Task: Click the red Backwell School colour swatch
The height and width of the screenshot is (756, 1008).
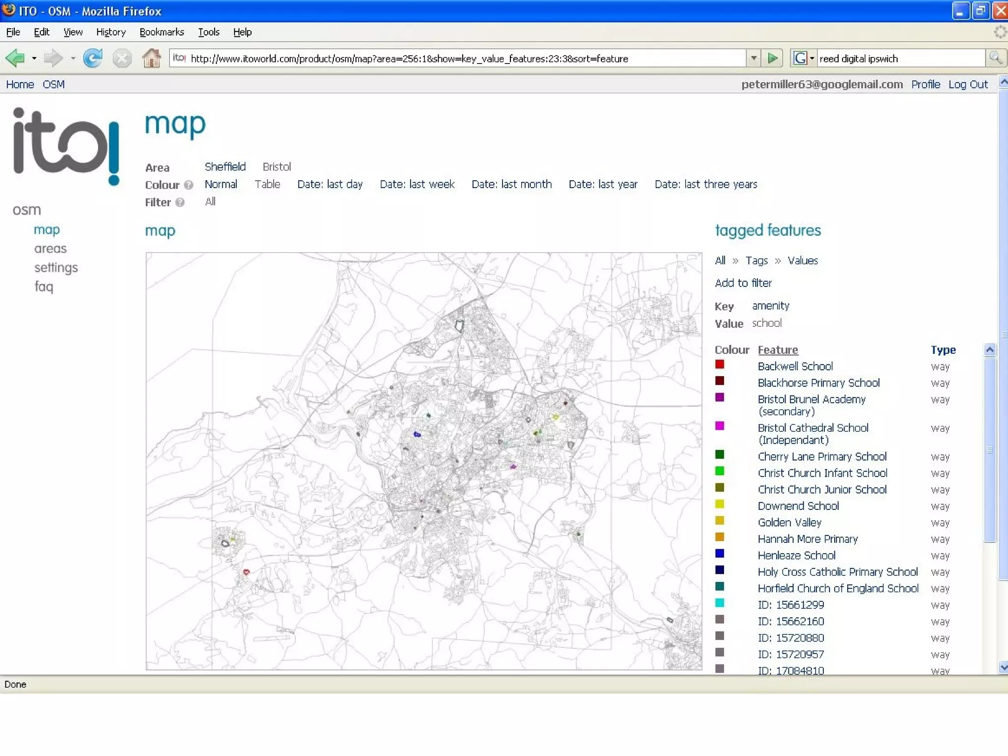Action: coord(720,365)
